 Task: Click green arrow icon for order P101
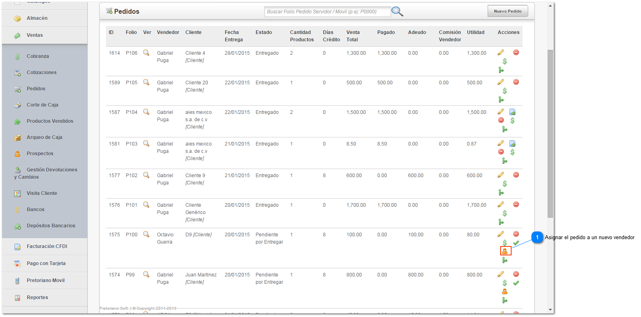point(501,222)
